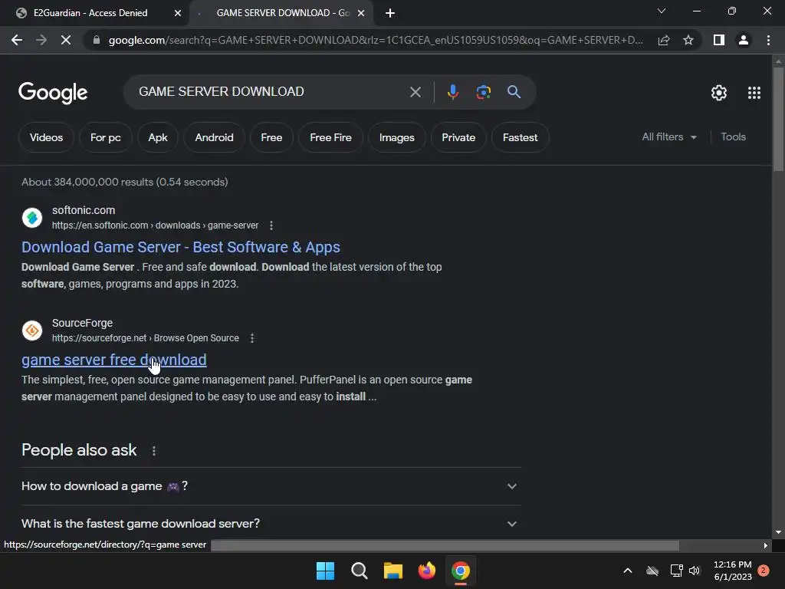Viewport: 785px width, 589px height.
Task: Toggle the Chrome side panel
Action: point(719,40)
